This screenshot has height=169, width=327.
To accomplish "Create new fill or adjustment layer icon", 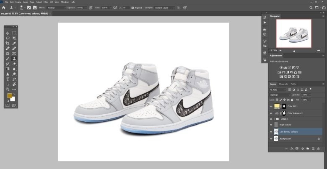I will tap(302, 149).
